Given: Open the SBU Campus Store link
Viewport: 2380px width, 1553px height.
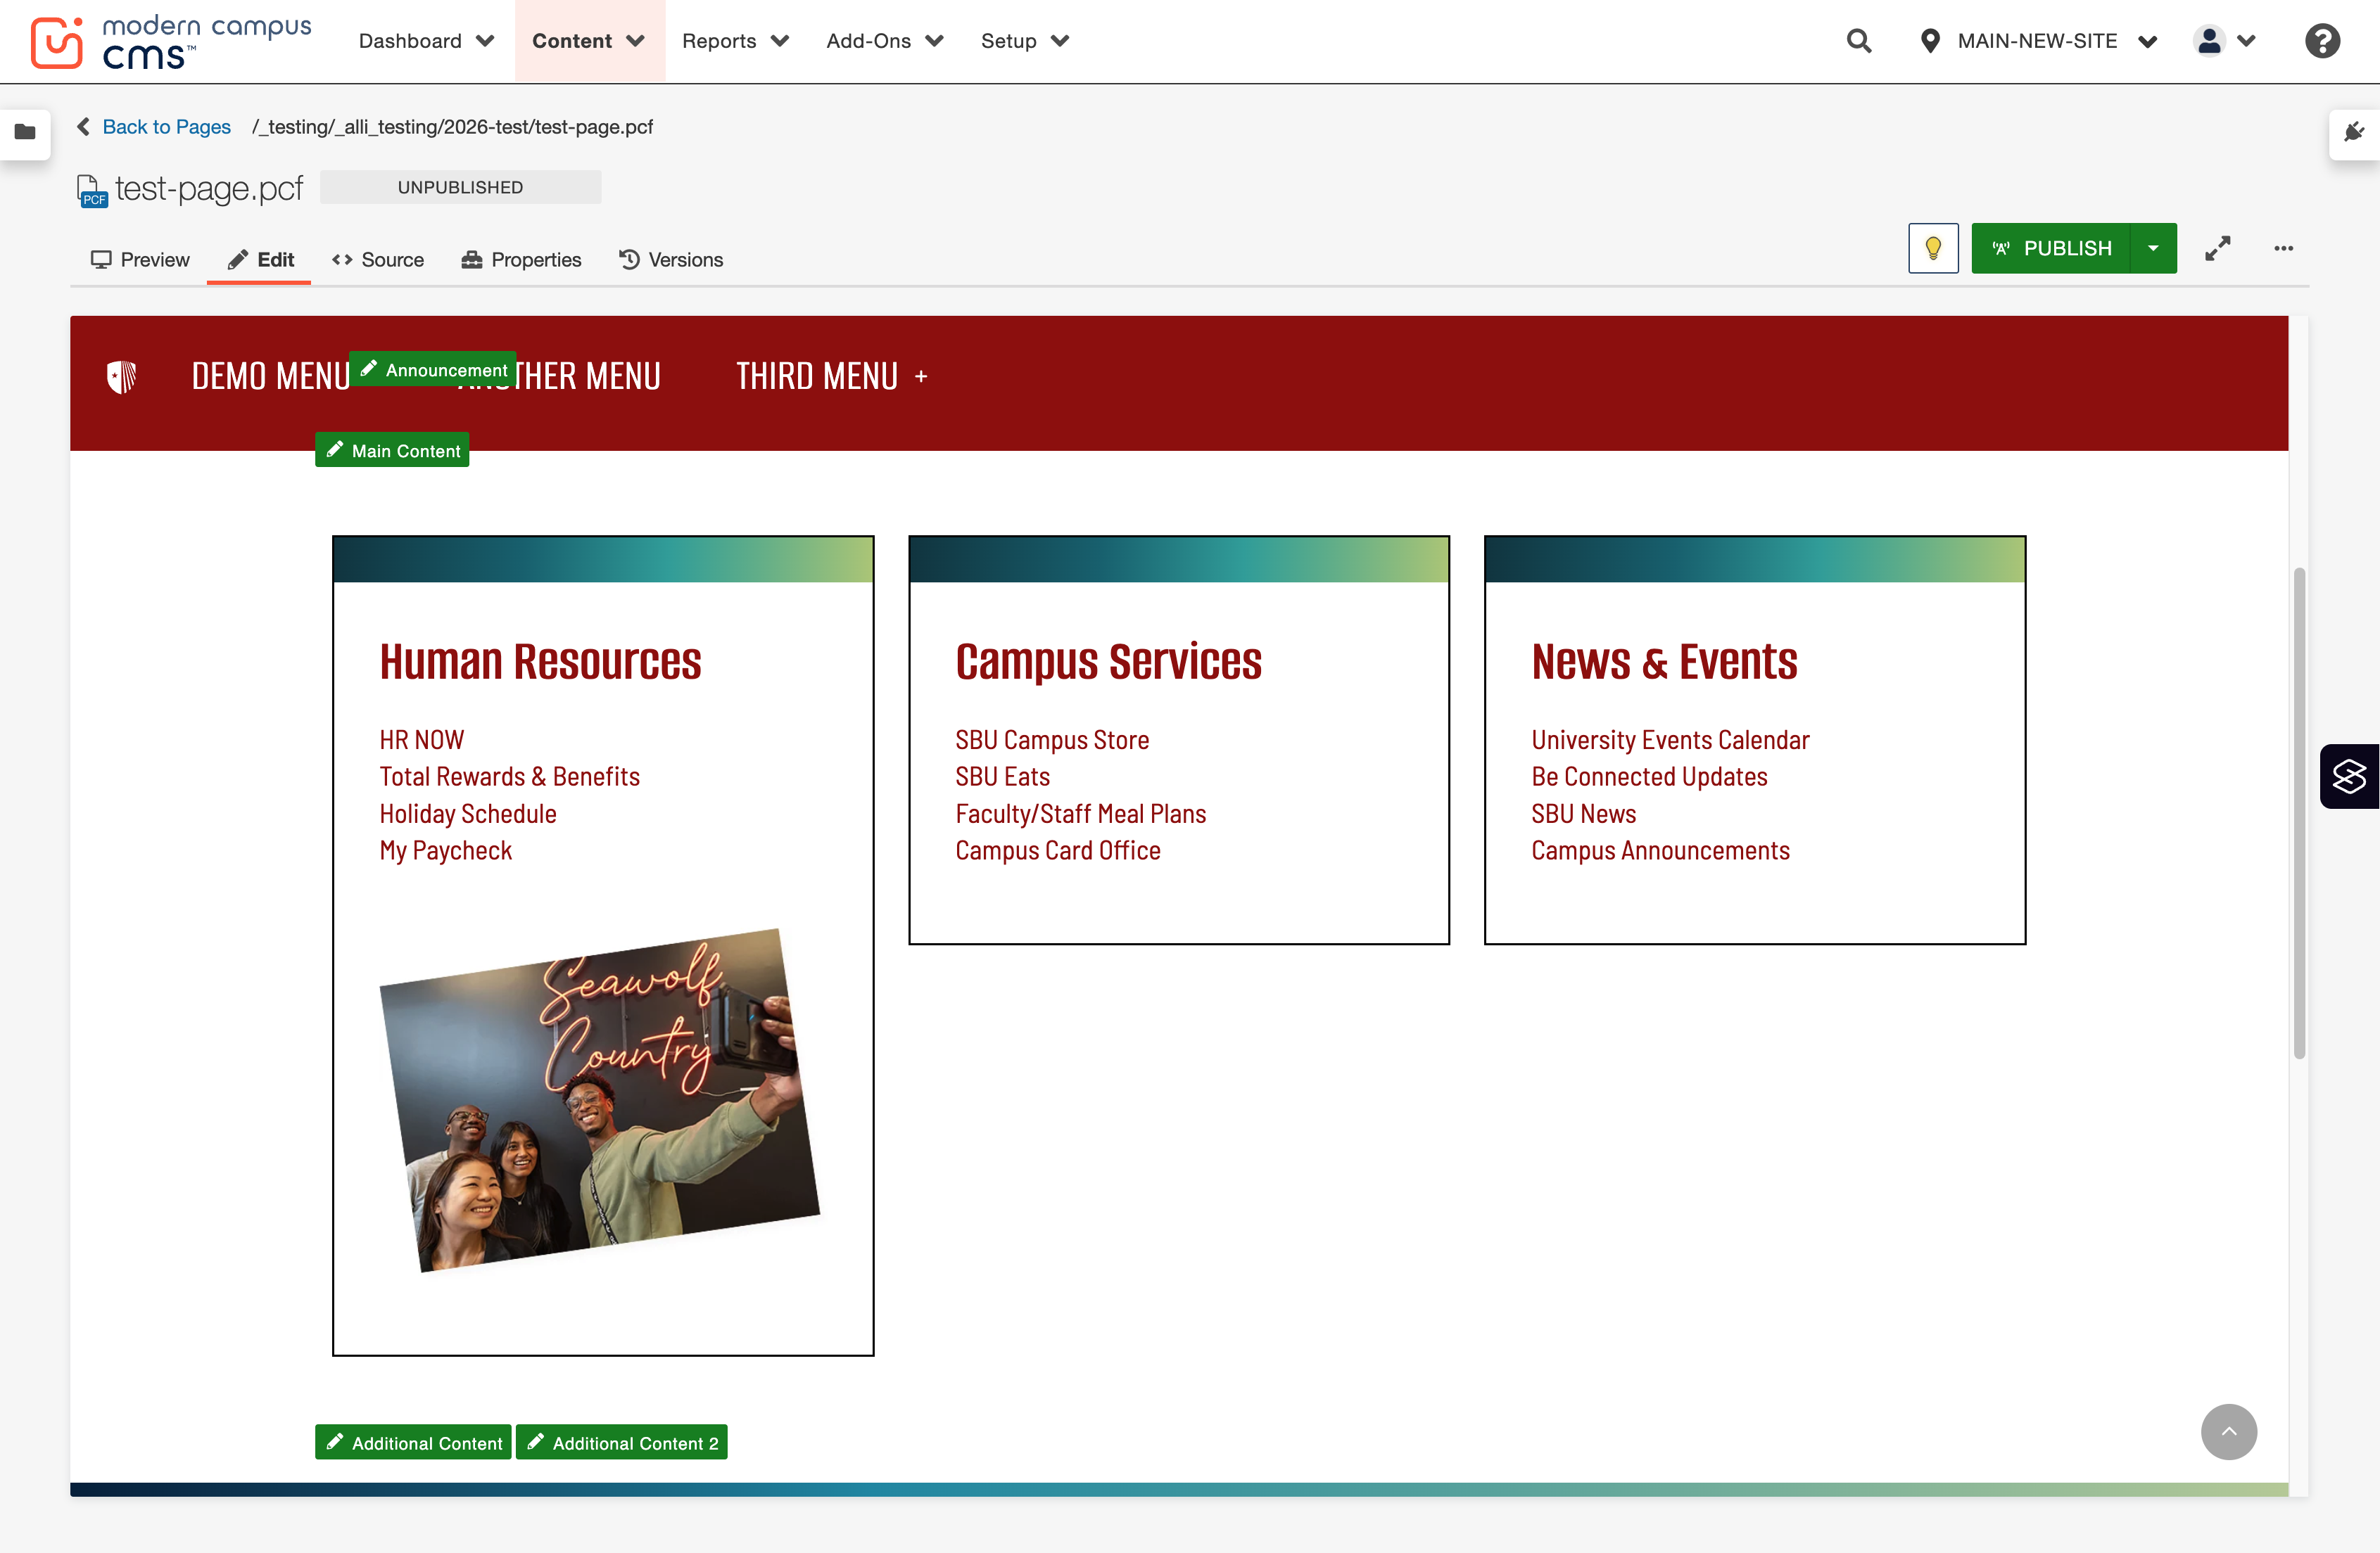Looking at the screenshot, I should click(1052, 739).
